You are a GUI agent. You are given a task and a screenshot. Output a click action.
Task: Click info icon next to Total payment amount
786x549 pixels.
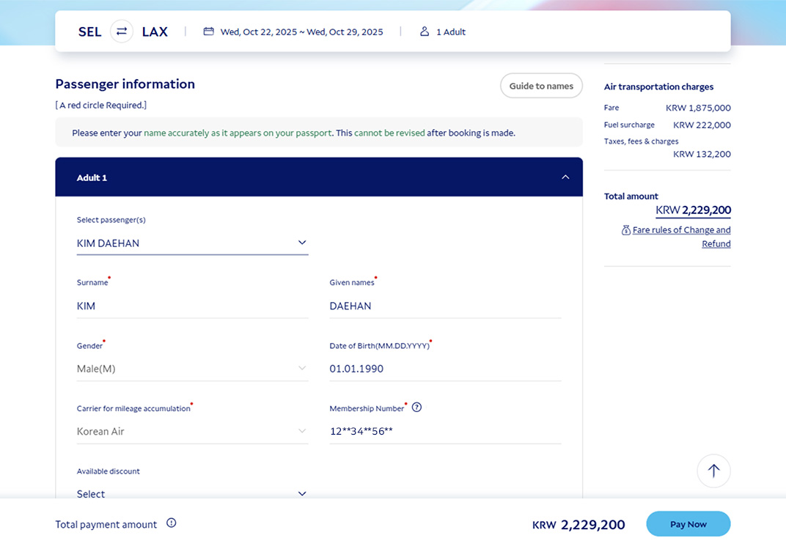(172, 523)
